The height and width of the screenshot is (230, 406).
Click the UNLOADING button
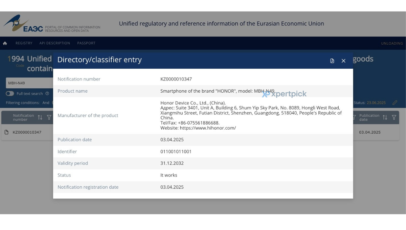point(392,43)
